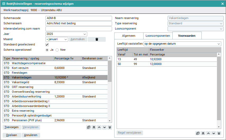Switch to the Looncomponenten tab
The height and width of the screenshot is (140, 226).
coord(158,36)
